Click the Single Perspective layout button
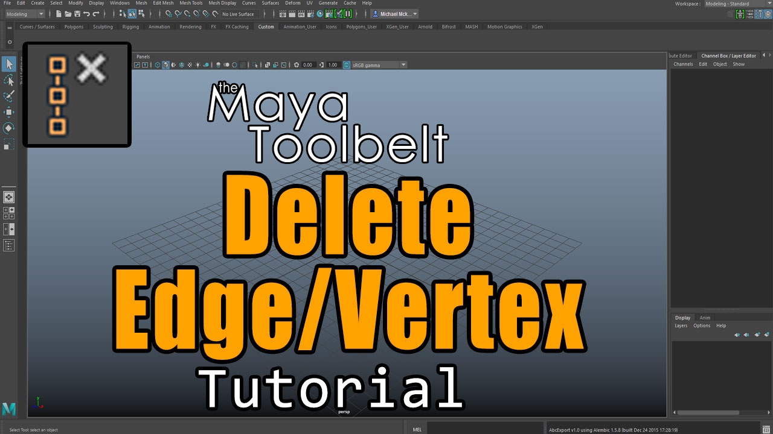Viewport: 773px width, 434px height. tap(9, 197)
